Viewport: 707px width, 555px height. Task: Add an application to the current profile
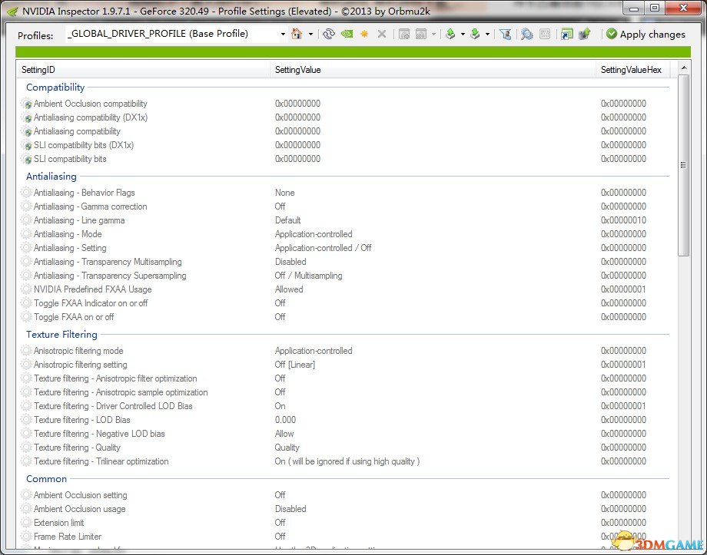[x=404, y=34]
